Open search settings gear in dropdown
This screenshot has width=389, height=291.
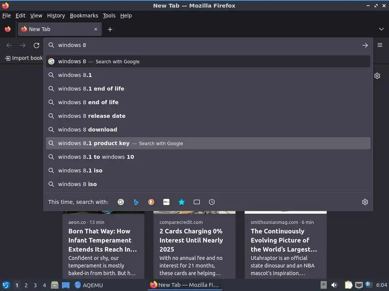(365, 202)
